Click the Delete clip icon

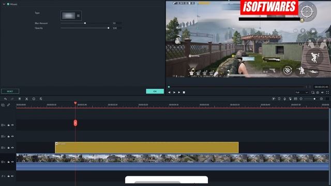pyautogui.click(x=20, y=99)
